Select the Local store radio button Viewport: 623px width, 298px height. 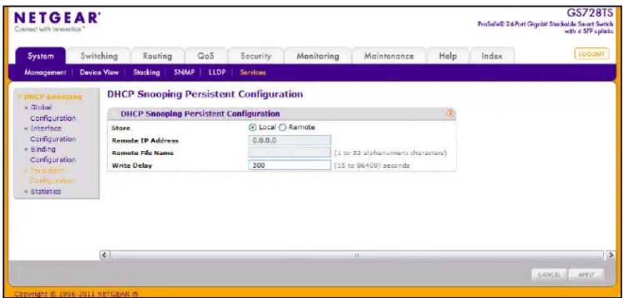[x=252, y=128]
